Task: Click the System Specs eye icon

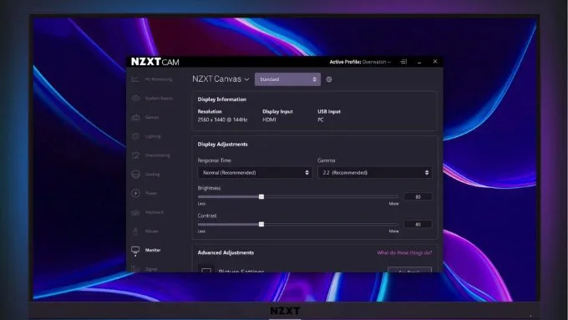Action: pos(135,99)
